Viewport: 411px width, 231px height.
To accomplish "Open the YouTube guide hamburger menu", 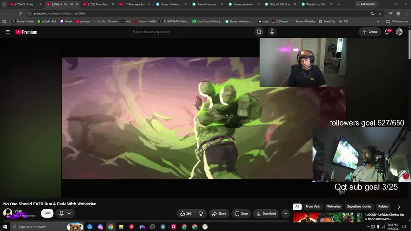I will coord(8,32).
